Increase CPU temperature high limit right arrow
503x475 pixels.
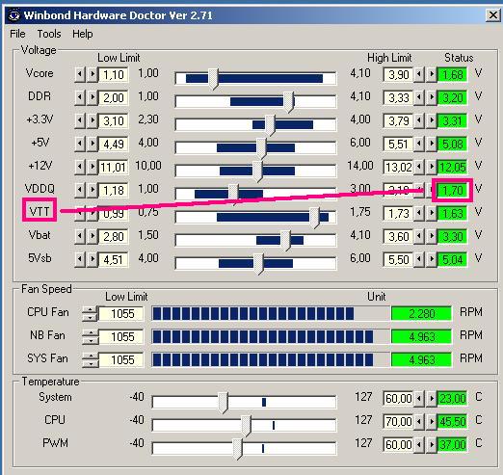(432, 422)
